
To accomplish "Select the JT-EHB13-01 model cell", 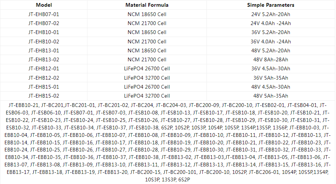I will pyautogui.click(x=44, y=50).
